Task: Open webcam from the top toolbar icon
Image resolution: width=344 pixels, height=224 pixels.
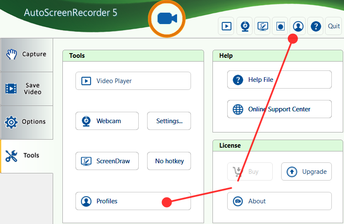Action: pyautogui.click(x=245, y=26)
